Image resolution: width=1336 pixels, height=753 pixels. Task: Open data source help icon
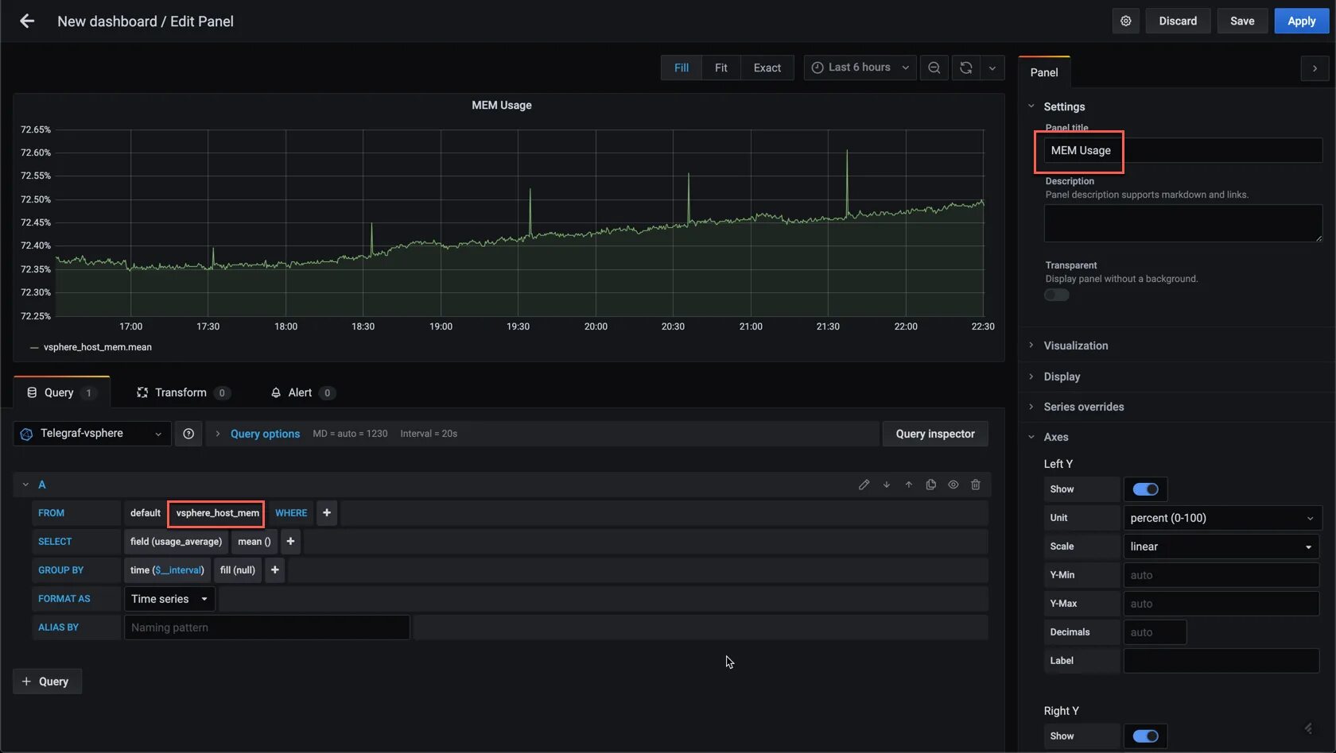click(188, 434)
